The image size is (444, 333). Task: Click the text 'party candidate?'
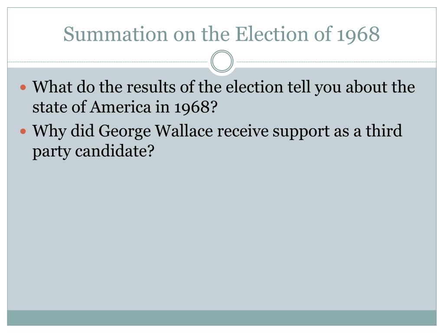click(94, 151)
